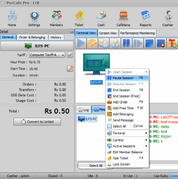Image resolution: width=178 pixels, height=179 pixels.
Task: Choose End Session from context menu
Action: point(127,90)
